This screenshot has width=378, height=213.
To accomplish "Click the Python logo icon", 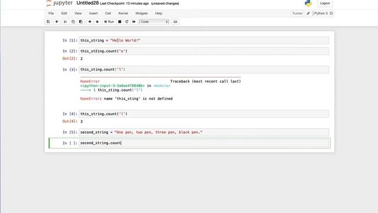I will click(x=308, y=3).
